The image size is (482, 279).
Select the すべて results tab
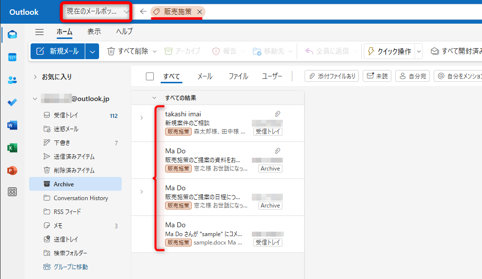click(172, 76)
